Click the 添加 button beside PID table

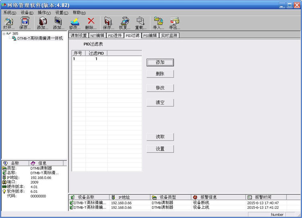160,62
